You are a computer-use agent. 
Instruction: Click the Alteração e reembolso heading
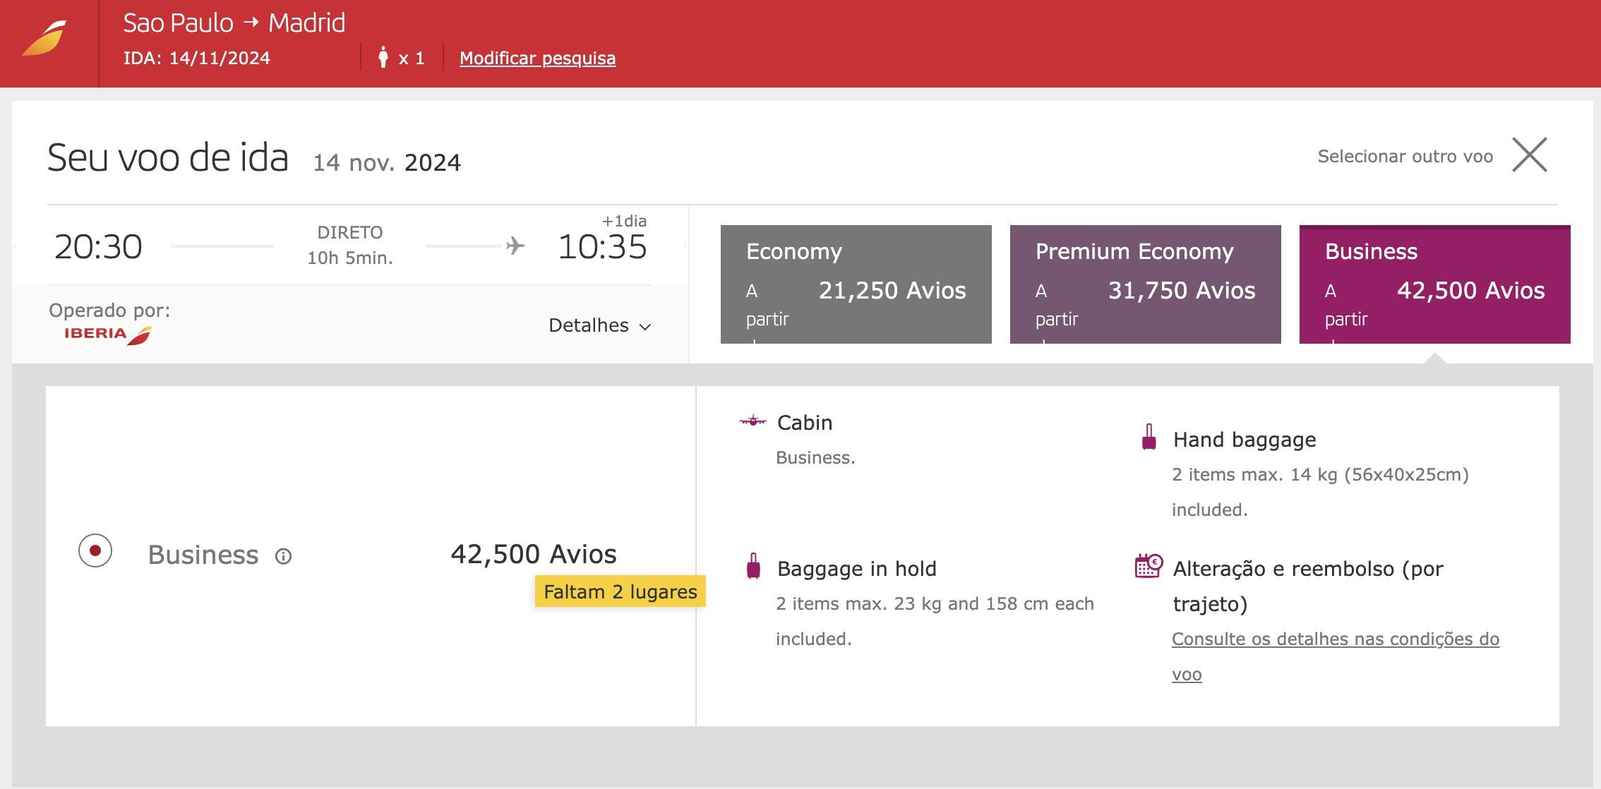point(1308,586)
